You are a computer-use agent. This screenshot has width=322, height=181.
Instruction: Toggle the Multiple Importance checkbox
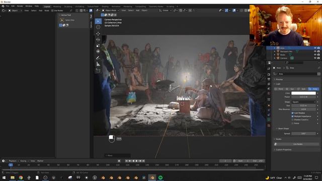[x=292, y=116]
